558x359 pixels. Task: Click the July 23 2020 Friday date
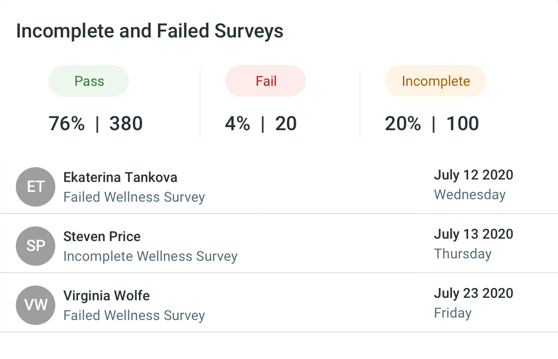[473, 293]
